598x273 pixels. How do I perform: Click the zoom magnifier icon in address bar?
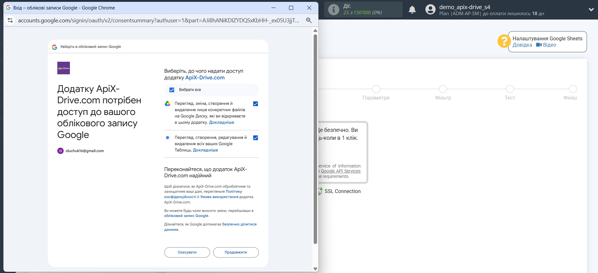tap(309, 20)
